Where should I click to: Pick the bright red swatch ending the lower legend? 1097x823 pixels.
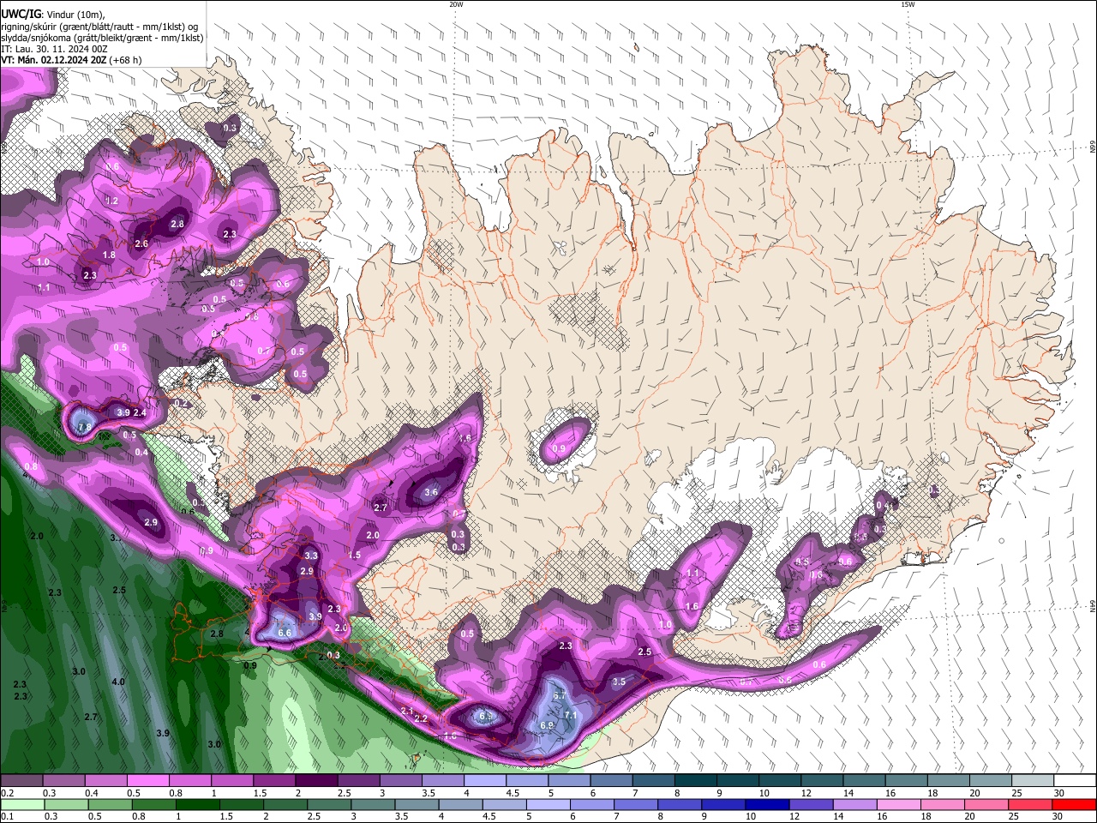[x=1073, y=804]
